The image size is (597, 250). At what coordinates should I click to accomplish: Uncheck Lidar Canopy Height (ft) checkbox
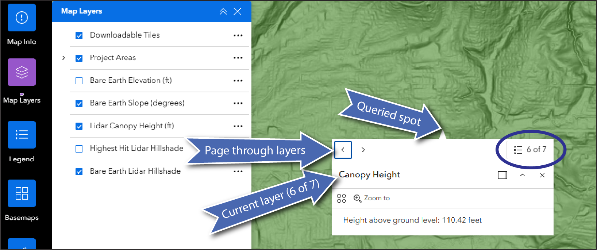pyautogui.click(x=79, y=126)
